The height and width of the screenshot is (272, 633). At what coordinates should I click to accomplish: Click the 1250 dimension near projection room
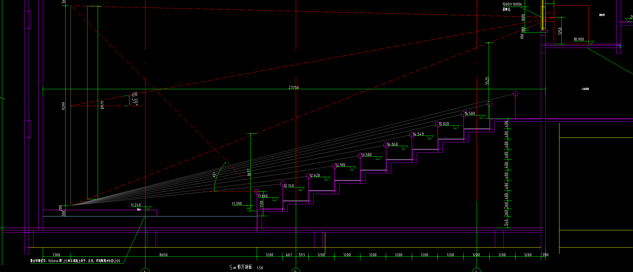coord(560,31)
